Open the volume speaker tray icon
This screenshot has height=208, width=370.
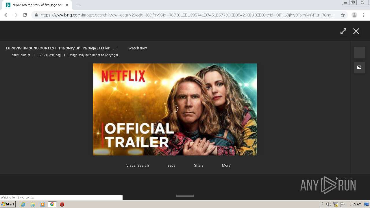[x=329, y=204]
